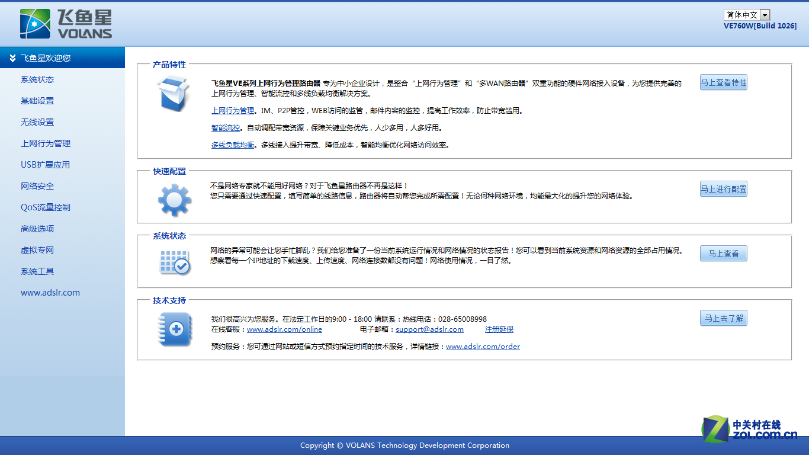Select 飞鱼星欢迎您 in the sidebar

coord(62,58)
